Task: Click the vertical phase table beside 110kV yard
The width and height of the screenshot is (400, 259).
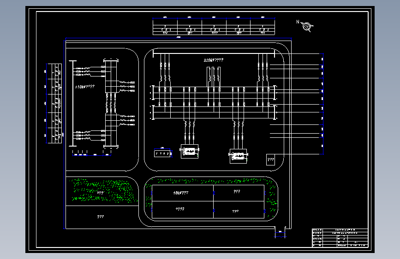Action: (x=54, y=104)
